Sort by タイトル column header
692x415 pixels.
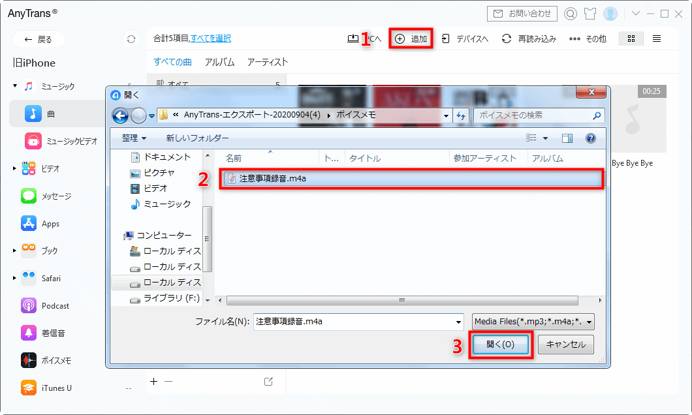pyautogui.click(x=364, y=159)
